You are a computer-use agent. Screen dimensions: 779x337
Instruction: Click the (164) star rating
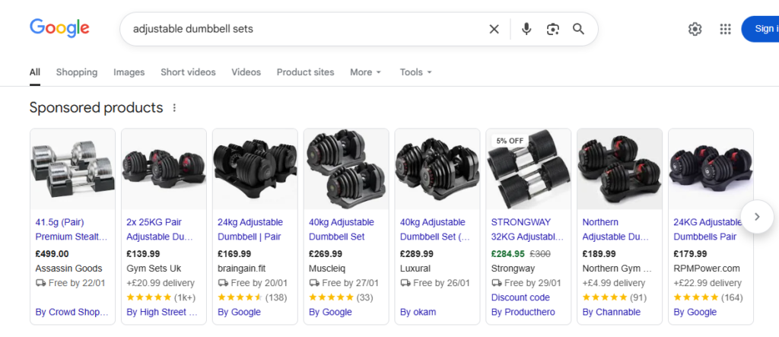(707, 297)
